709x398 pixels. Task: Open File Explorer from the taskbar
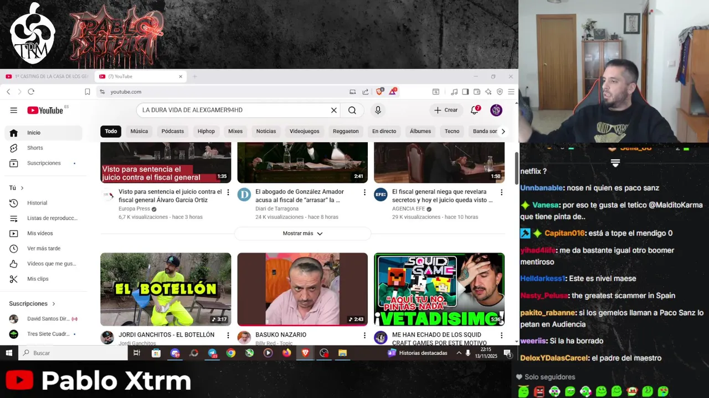(x=342, y=353)
